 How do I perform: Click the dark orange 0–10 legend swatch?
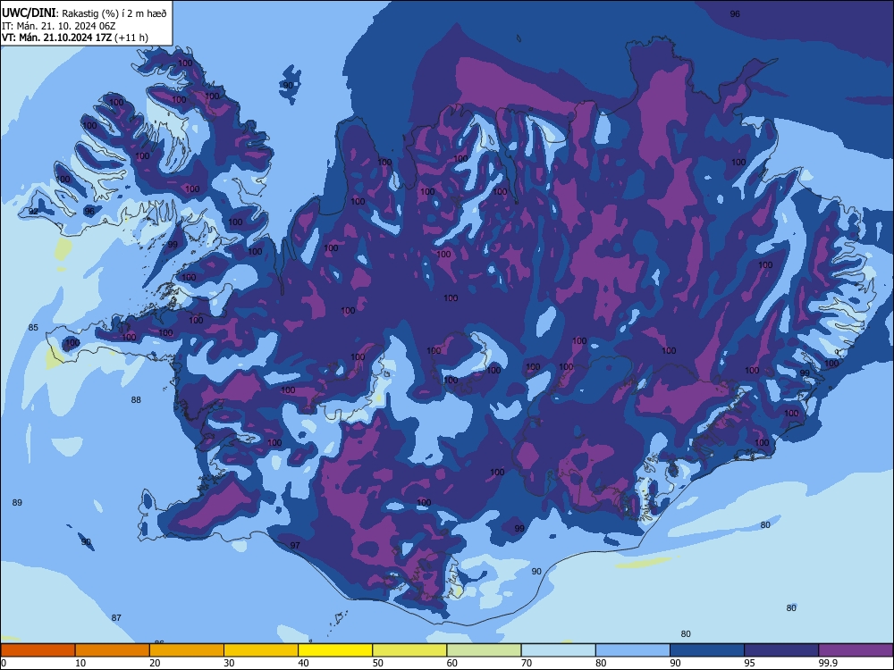[x=38, y=650]
